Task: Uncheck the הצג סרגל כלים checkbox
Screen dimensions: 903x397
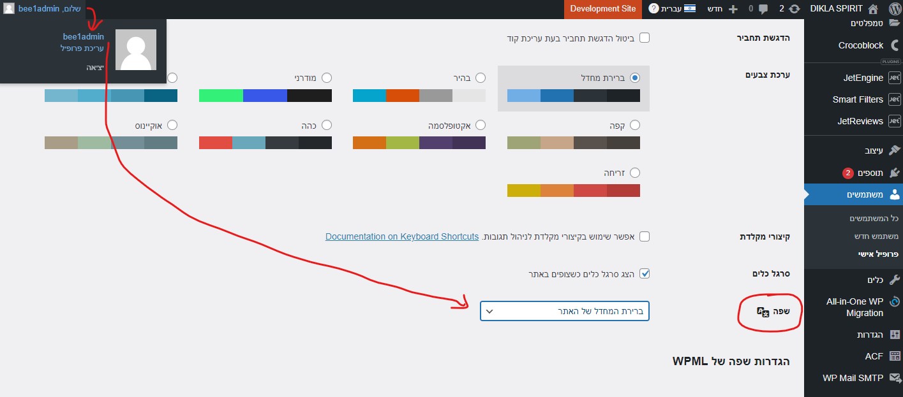Action: (645, 273)
